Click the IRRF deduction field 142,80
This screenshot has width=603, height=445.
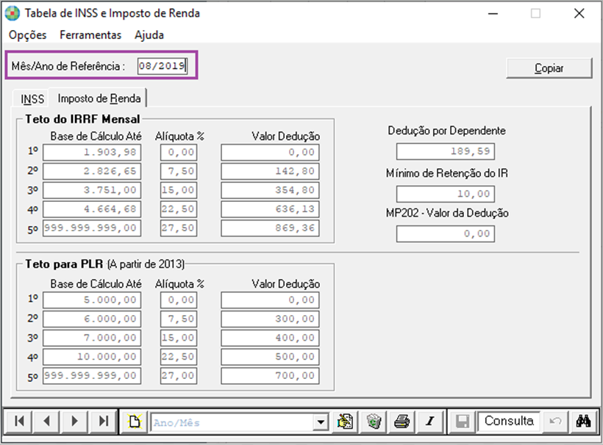tap(270, 171)
